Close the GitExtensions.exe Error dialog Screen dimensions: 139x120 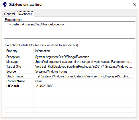point(134,4)
